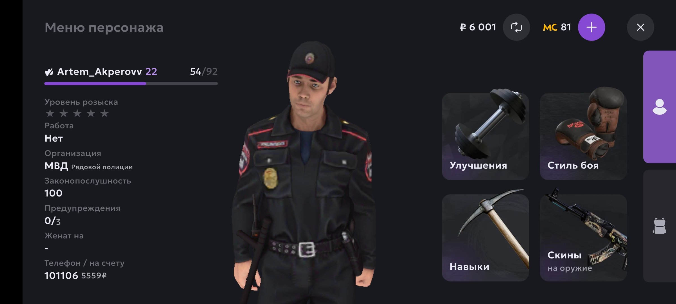Close the character menu with X

tap(640, 27)
